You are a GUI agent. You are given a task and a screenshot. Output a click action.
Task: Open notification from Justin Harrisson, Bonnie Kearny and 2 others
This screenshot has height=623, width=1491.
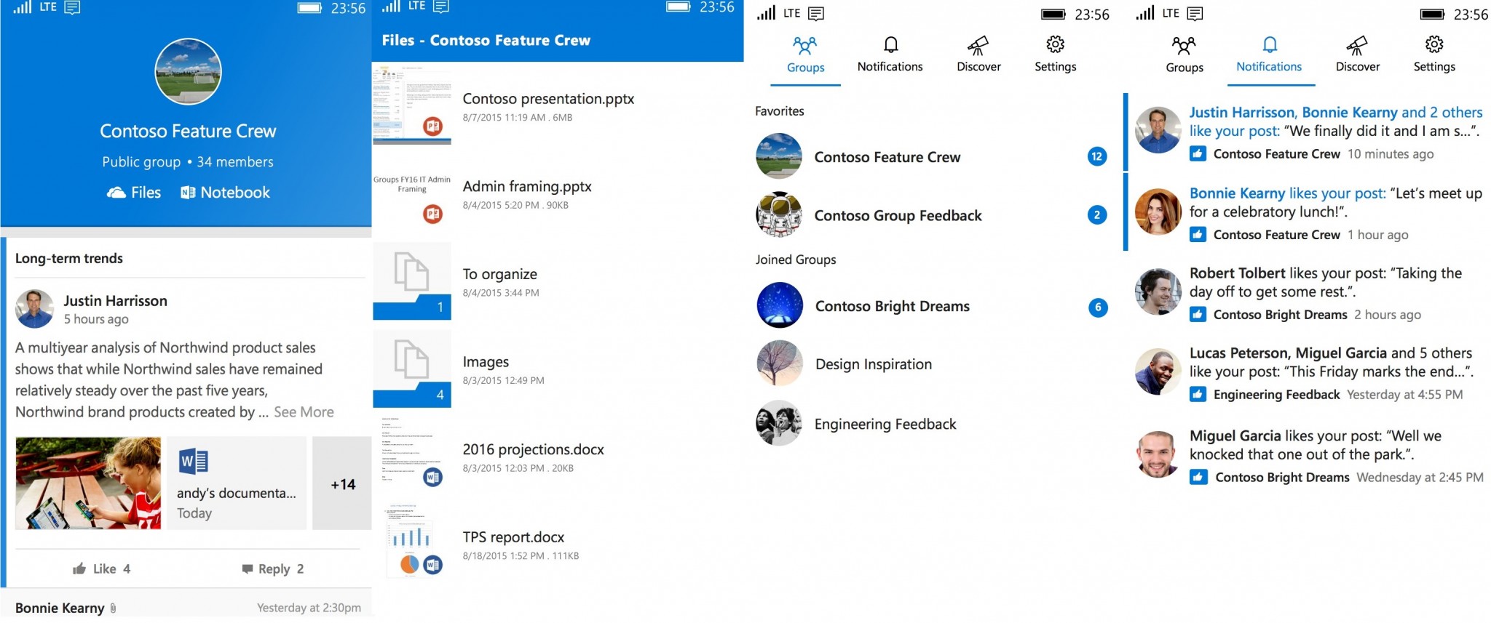pos(1308,132)
